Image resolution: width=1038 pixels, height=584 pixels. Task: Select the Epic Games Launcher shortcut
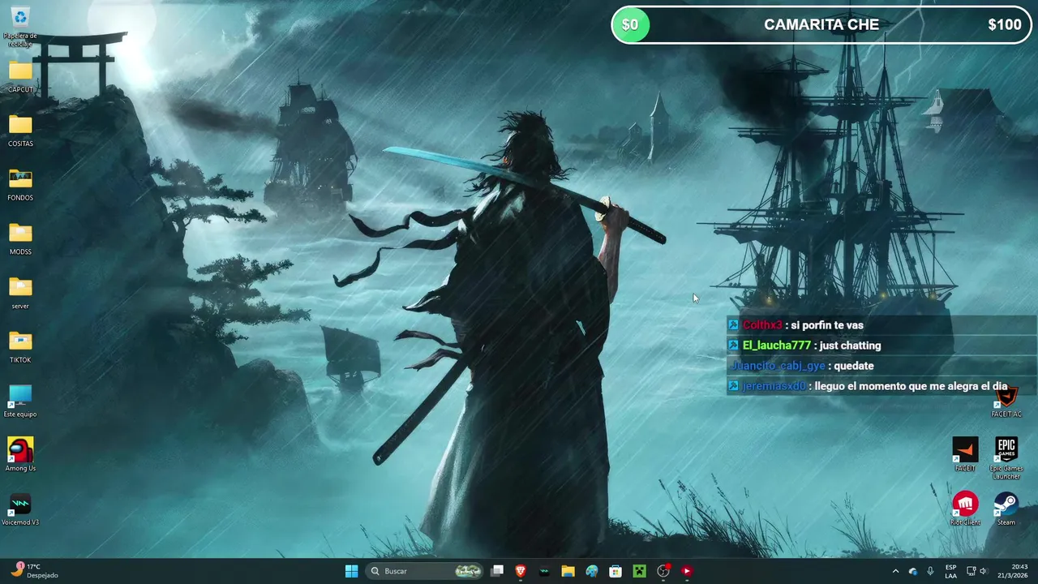click(1006, 459)
